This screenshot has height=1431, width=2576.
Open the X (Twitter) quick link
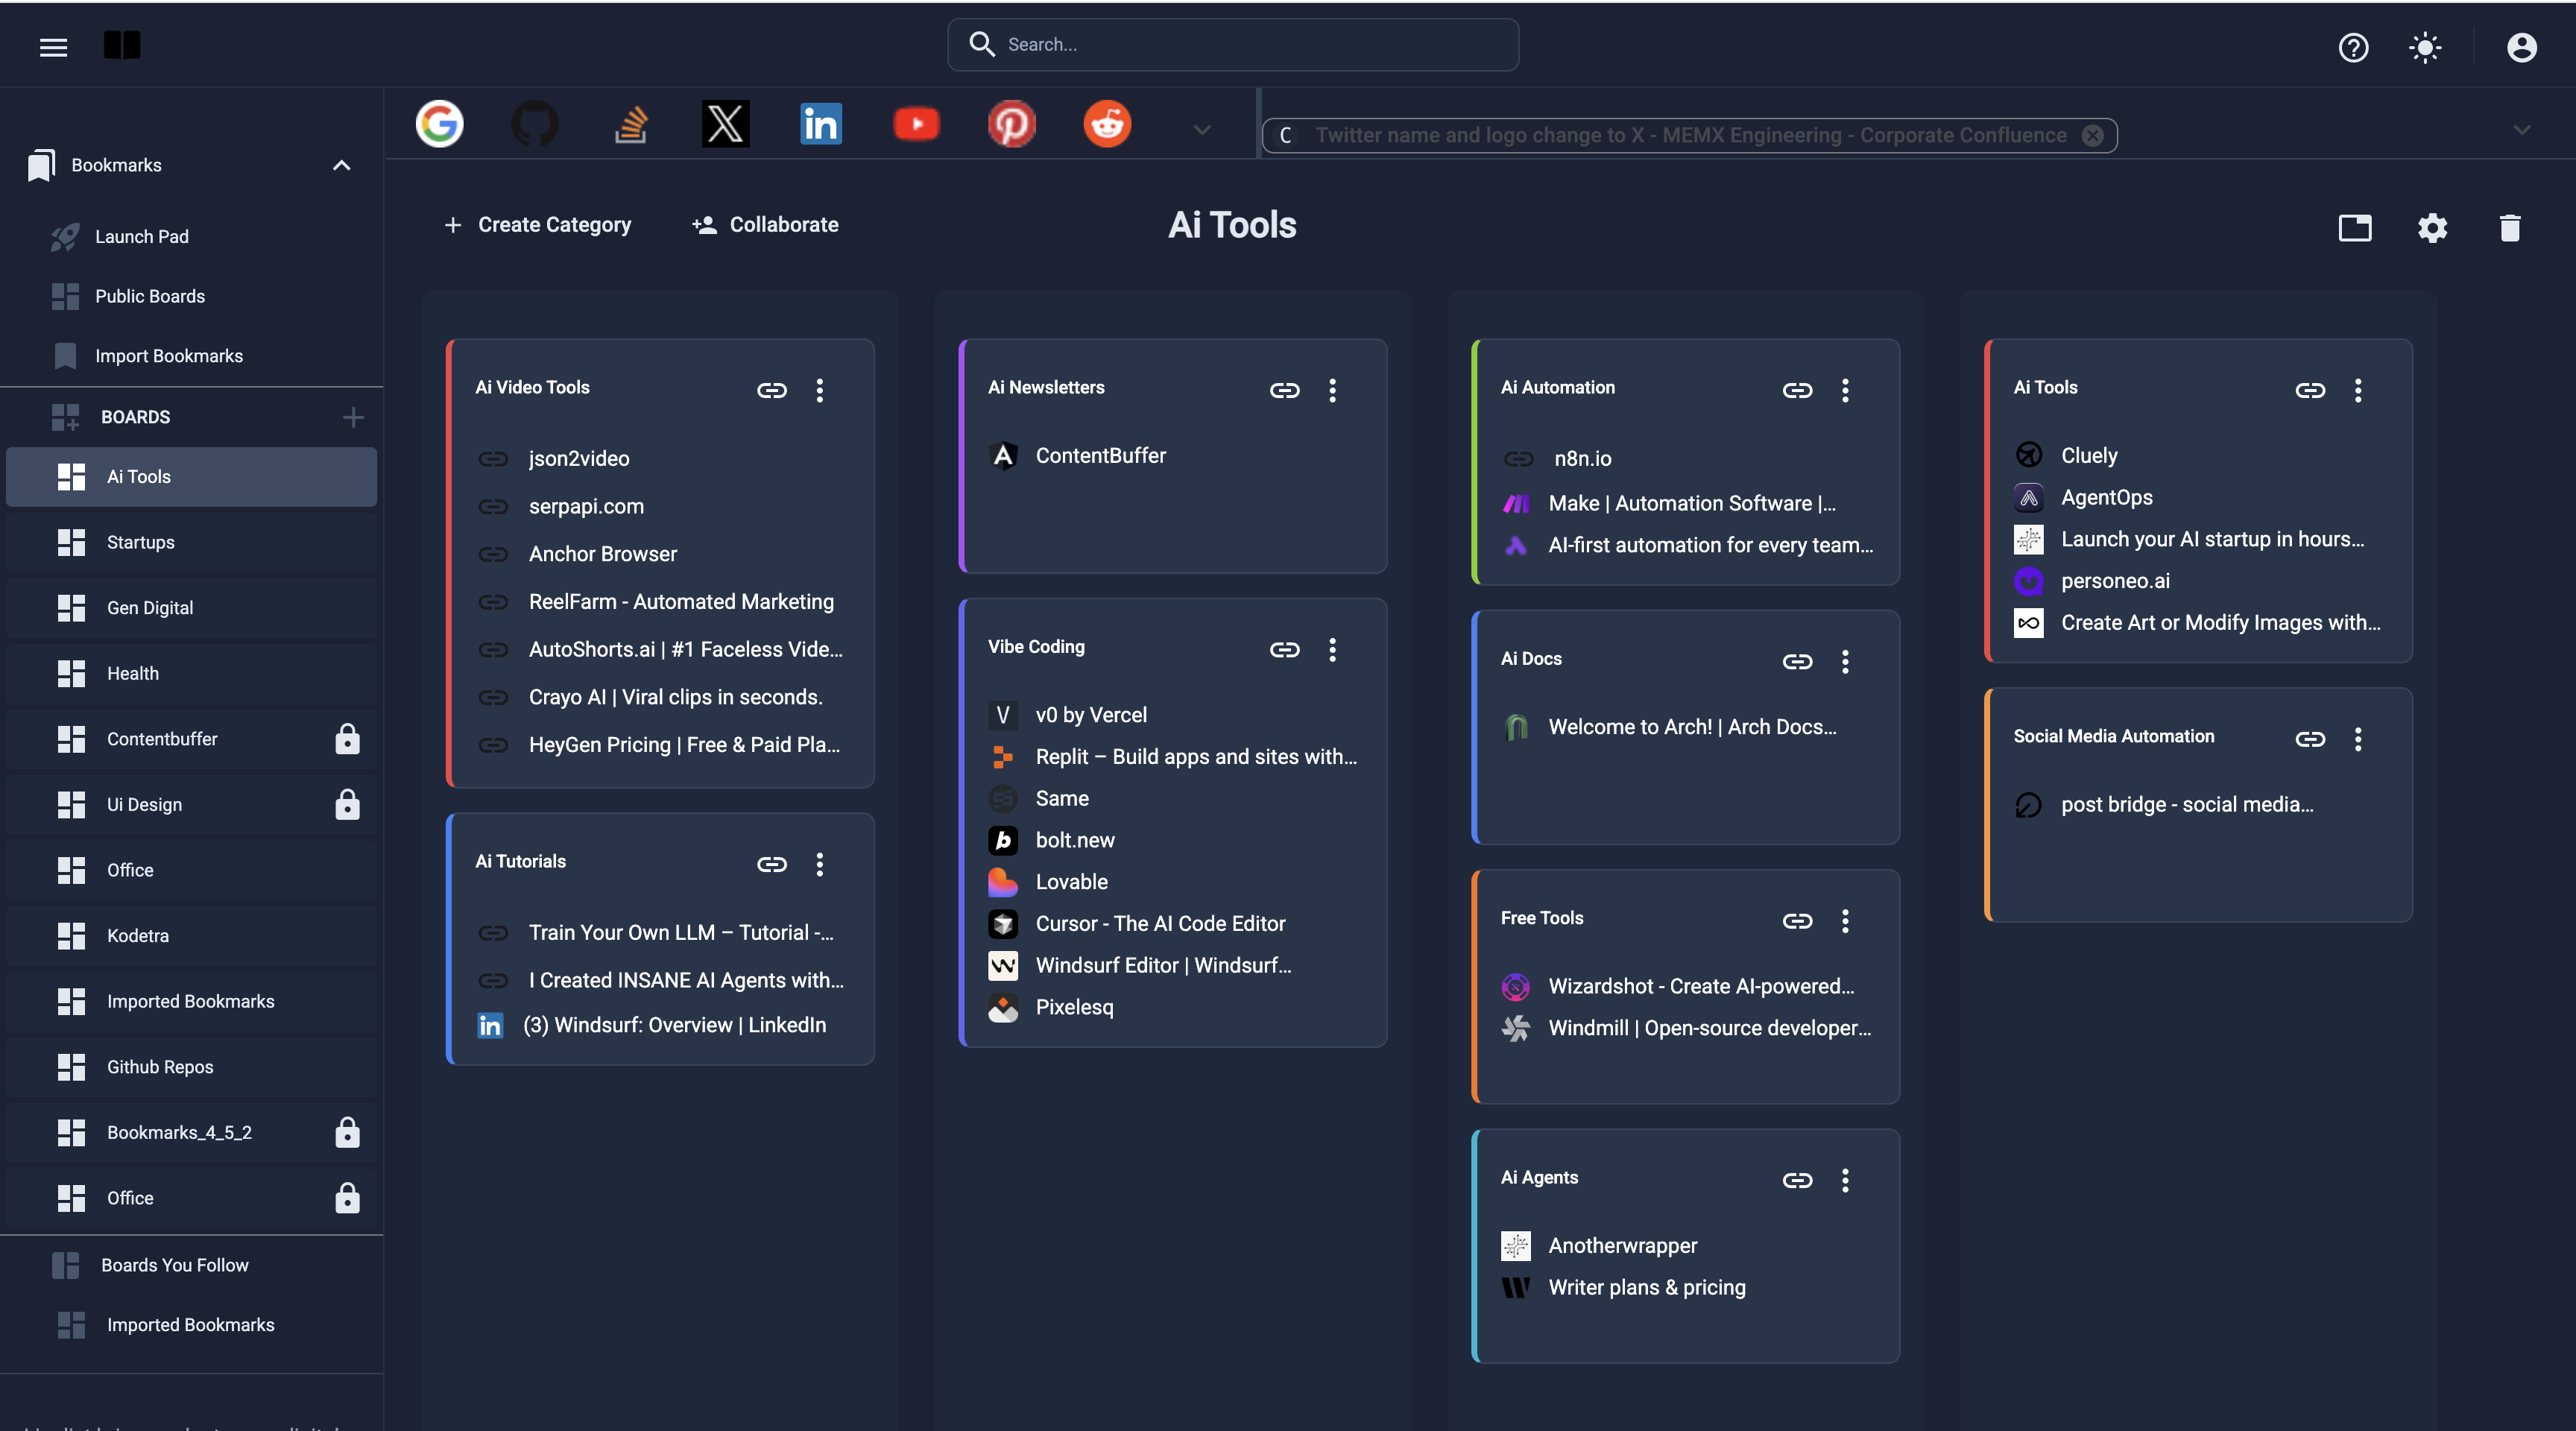click(x=725, y=124)
